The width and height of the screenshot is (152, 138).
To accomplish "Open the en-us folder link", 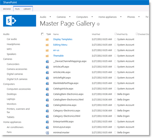I will (56, 50).
